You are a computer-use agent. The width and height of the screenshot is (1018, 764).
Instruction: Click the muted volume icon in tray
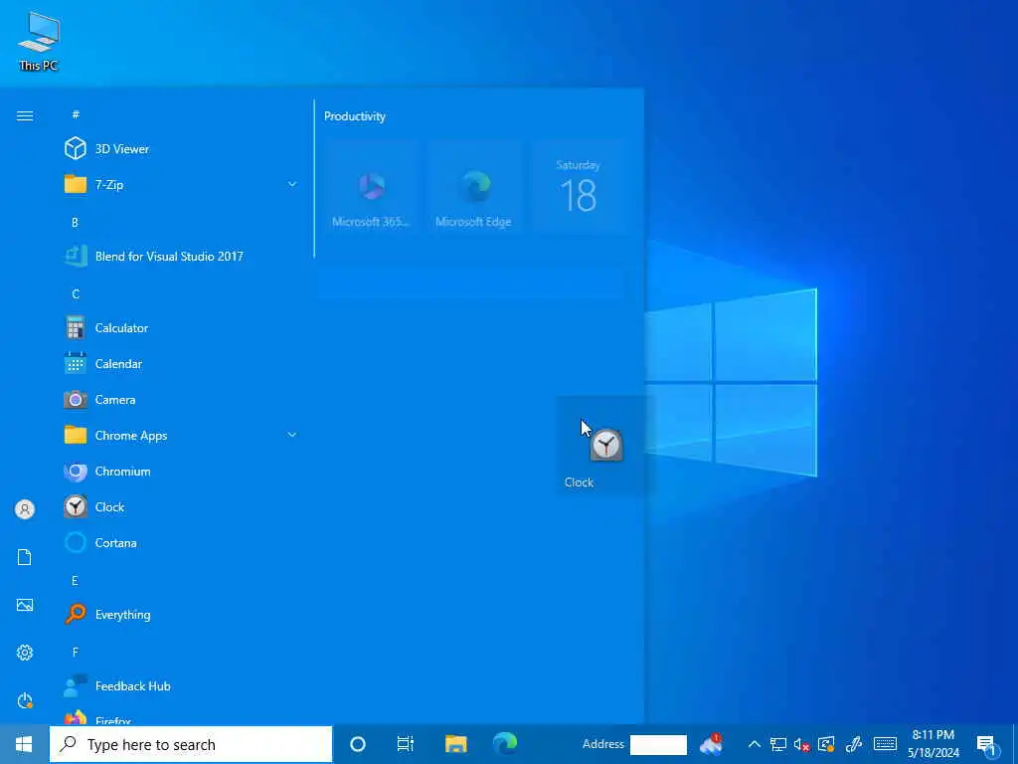pyautogui.click(x=802, y=744)
